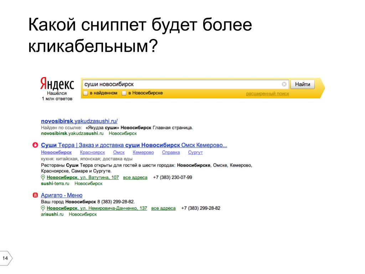The width and height of the screenshot is (365, 274).
Task: Open novosibirsk.yakudzasushi.ru/ result title
Action: (x=79, y=121)
